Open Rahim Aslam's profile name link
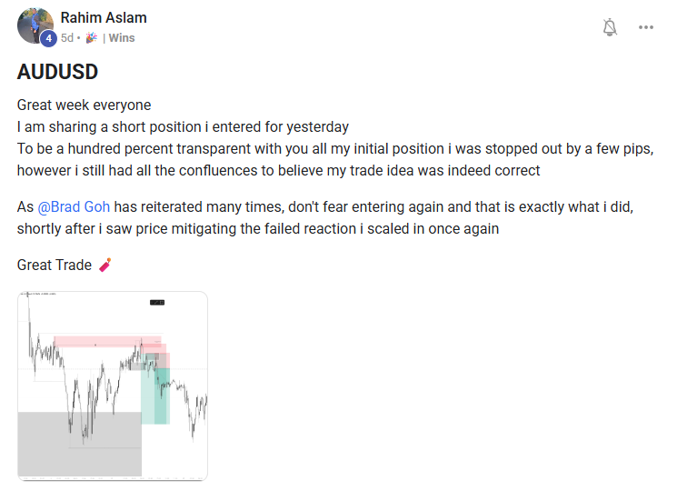This screenshot has width=687, height=491. [104, 18]
